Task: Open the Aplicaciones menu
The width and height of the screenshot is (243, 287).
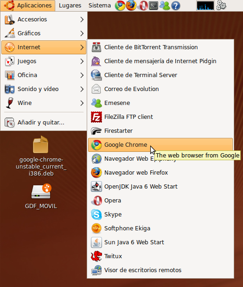Action: point(27,6)
